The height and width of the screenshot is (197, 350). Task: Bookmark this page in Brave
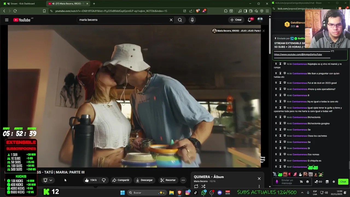pos(44,11)
